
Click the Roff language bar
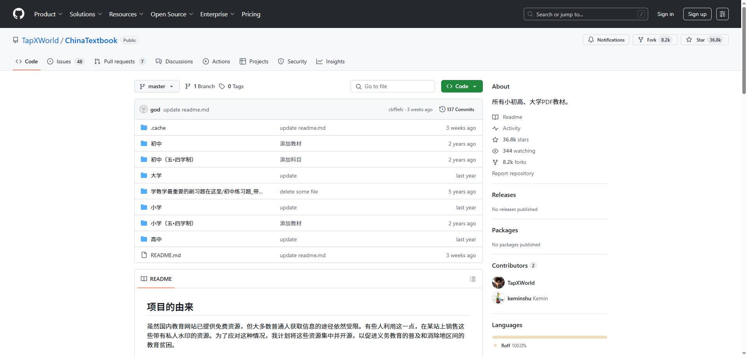tap(549, 337)
